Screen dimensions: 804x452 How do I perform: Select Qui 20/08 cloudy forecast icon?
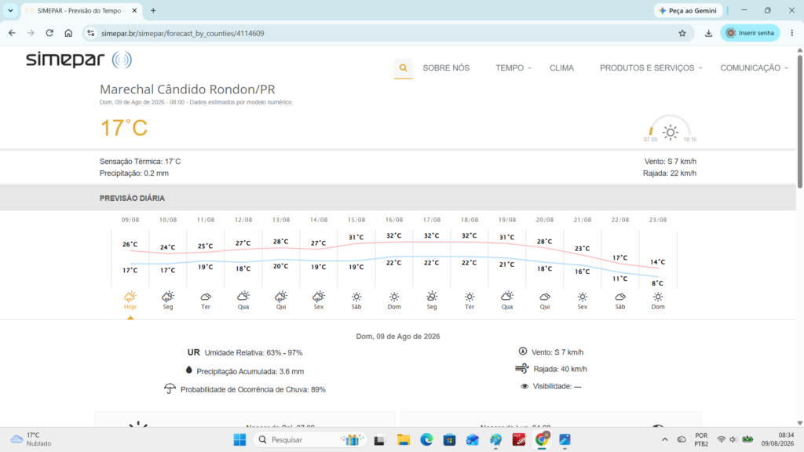[545, 296]
